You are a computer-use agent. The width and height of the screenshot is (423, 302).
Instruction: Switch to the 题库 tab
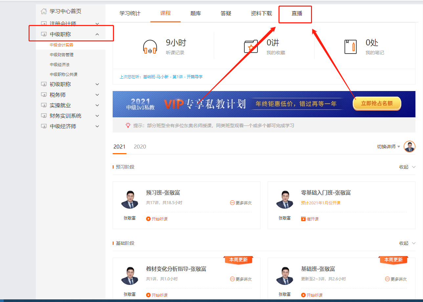[x=196, y=13]
